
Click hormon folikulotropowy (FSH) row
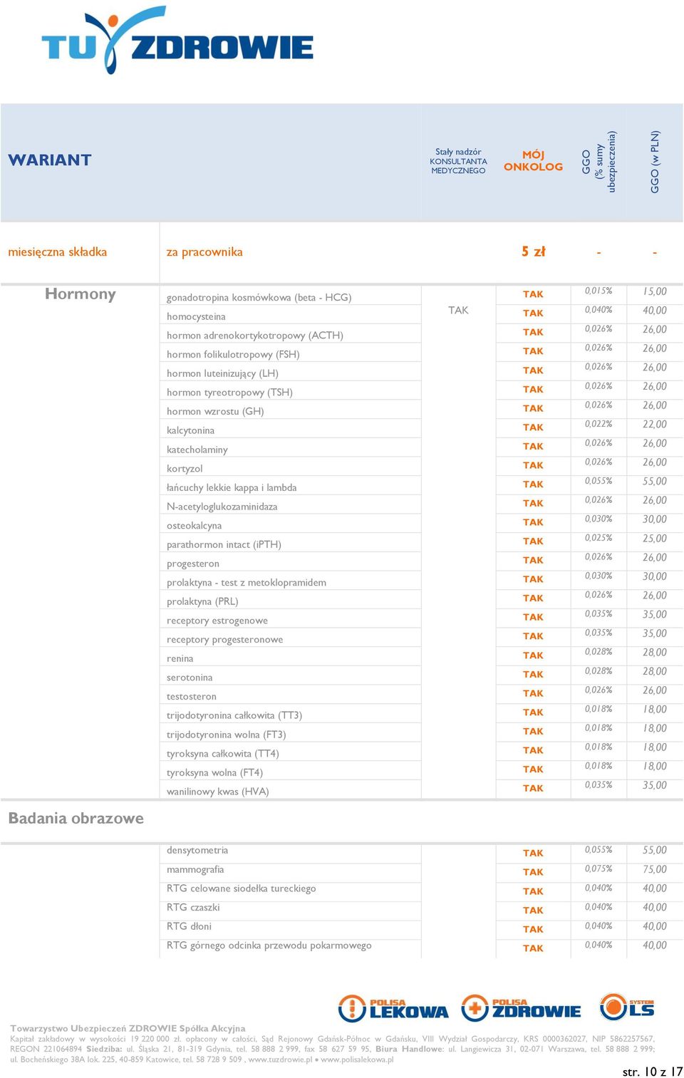pyautogui.click(x=233, y=354)
